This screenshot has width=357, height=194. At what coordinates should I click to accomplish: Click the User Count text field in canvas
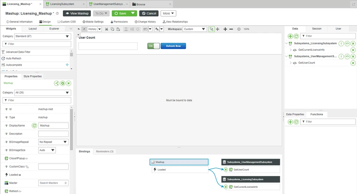coord(108,46)
